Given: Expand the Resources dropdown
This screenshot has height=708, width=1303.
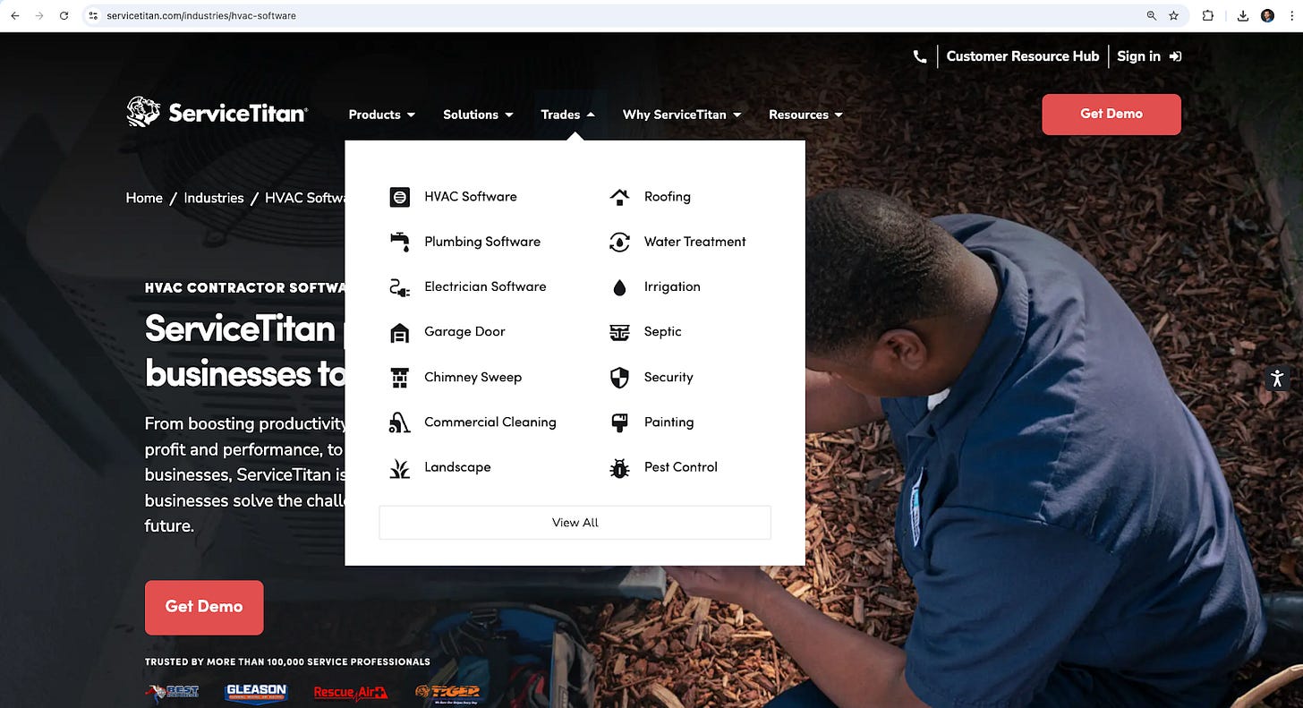Looking at the screenshot, I should click(806, 115).
